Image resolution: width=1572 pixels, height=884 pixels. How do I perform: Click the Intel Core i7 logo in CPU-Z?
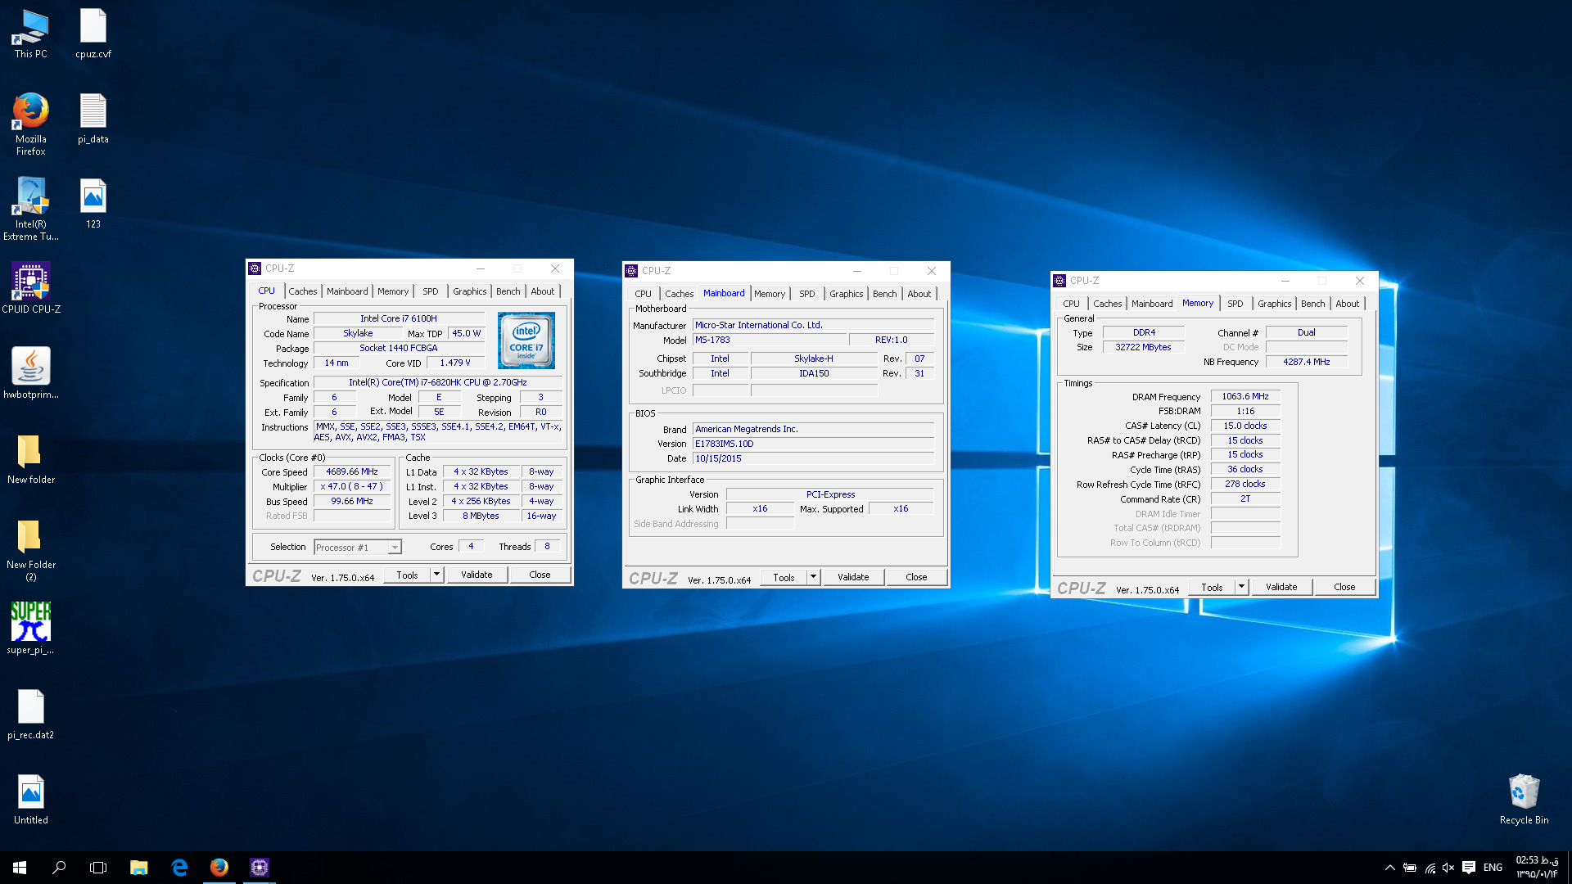tap(526, 341)
